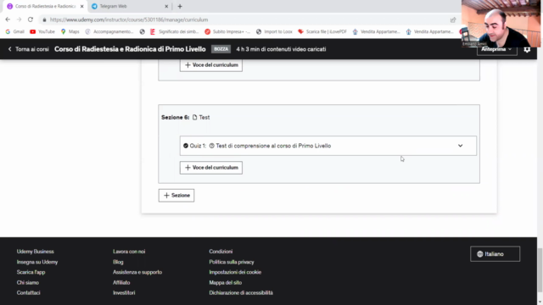Close the Telegram Web tab

tap(166, 6)
